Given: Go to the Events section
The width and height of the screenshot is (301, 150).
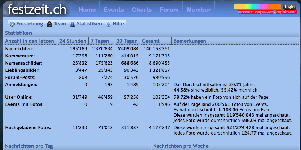Looking at the screenshot, I should pyautogui.click(x=114, y=10).
